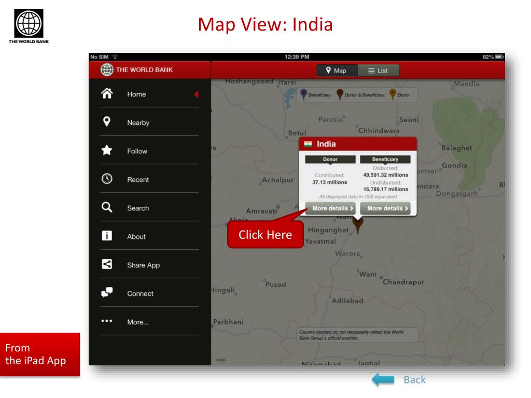Open Nearby menu item label
Viewport: 531px width, 398px height.
(x=138, y=123)
